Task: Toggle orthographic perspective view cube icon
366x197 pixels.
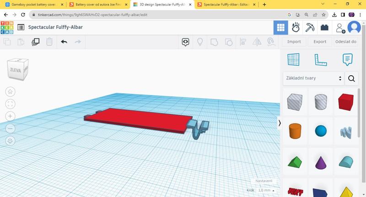Action: (10, 141)
